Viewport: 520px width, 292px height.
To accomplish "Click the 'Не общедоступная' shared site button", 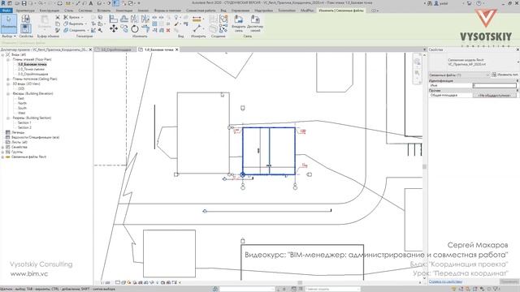I will pos(494,96).
